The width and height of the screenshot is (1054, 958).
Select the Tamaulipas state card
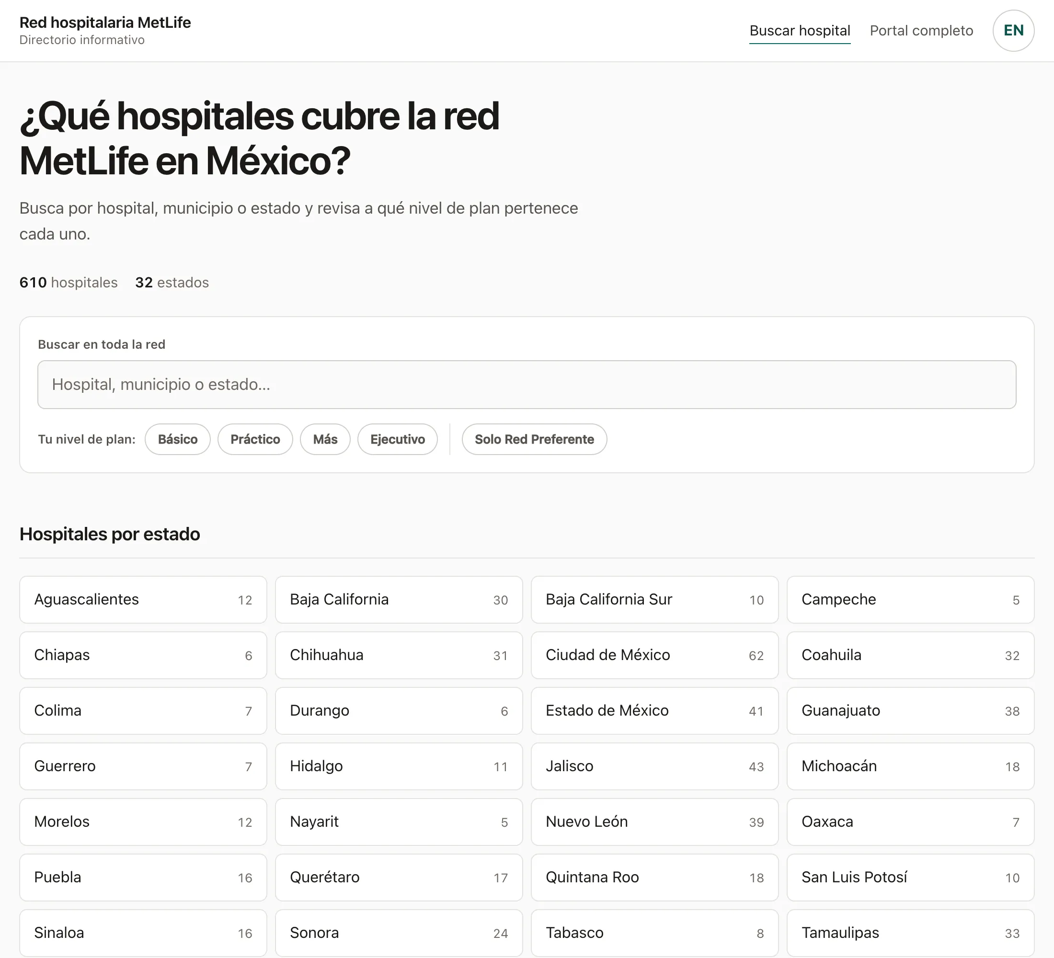(910, 933)
